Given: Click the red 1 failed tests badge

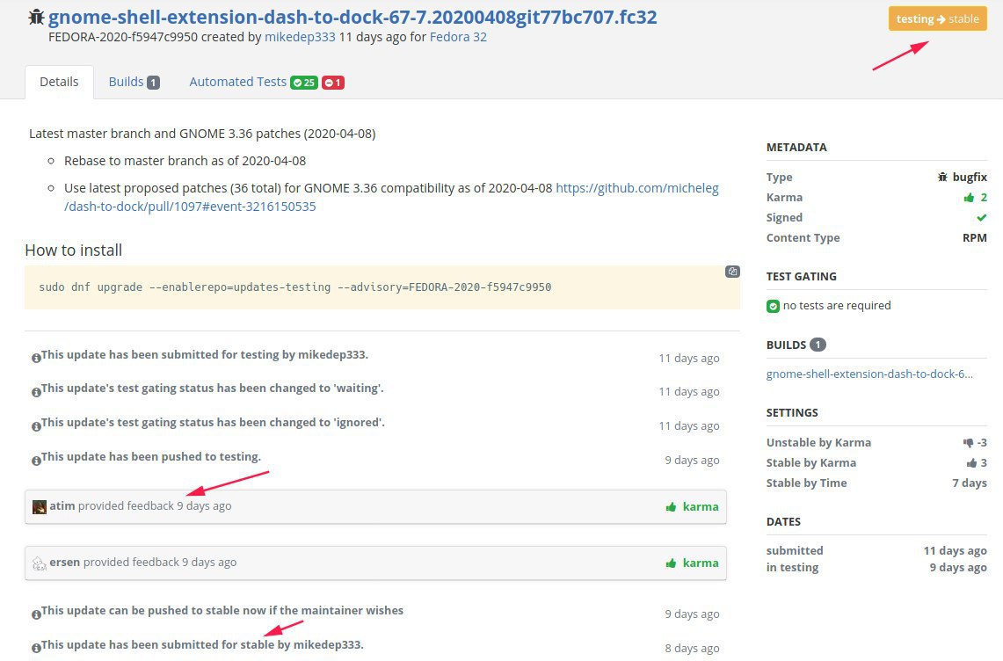Looking at the screenshot, I should [x=332, y=83].
